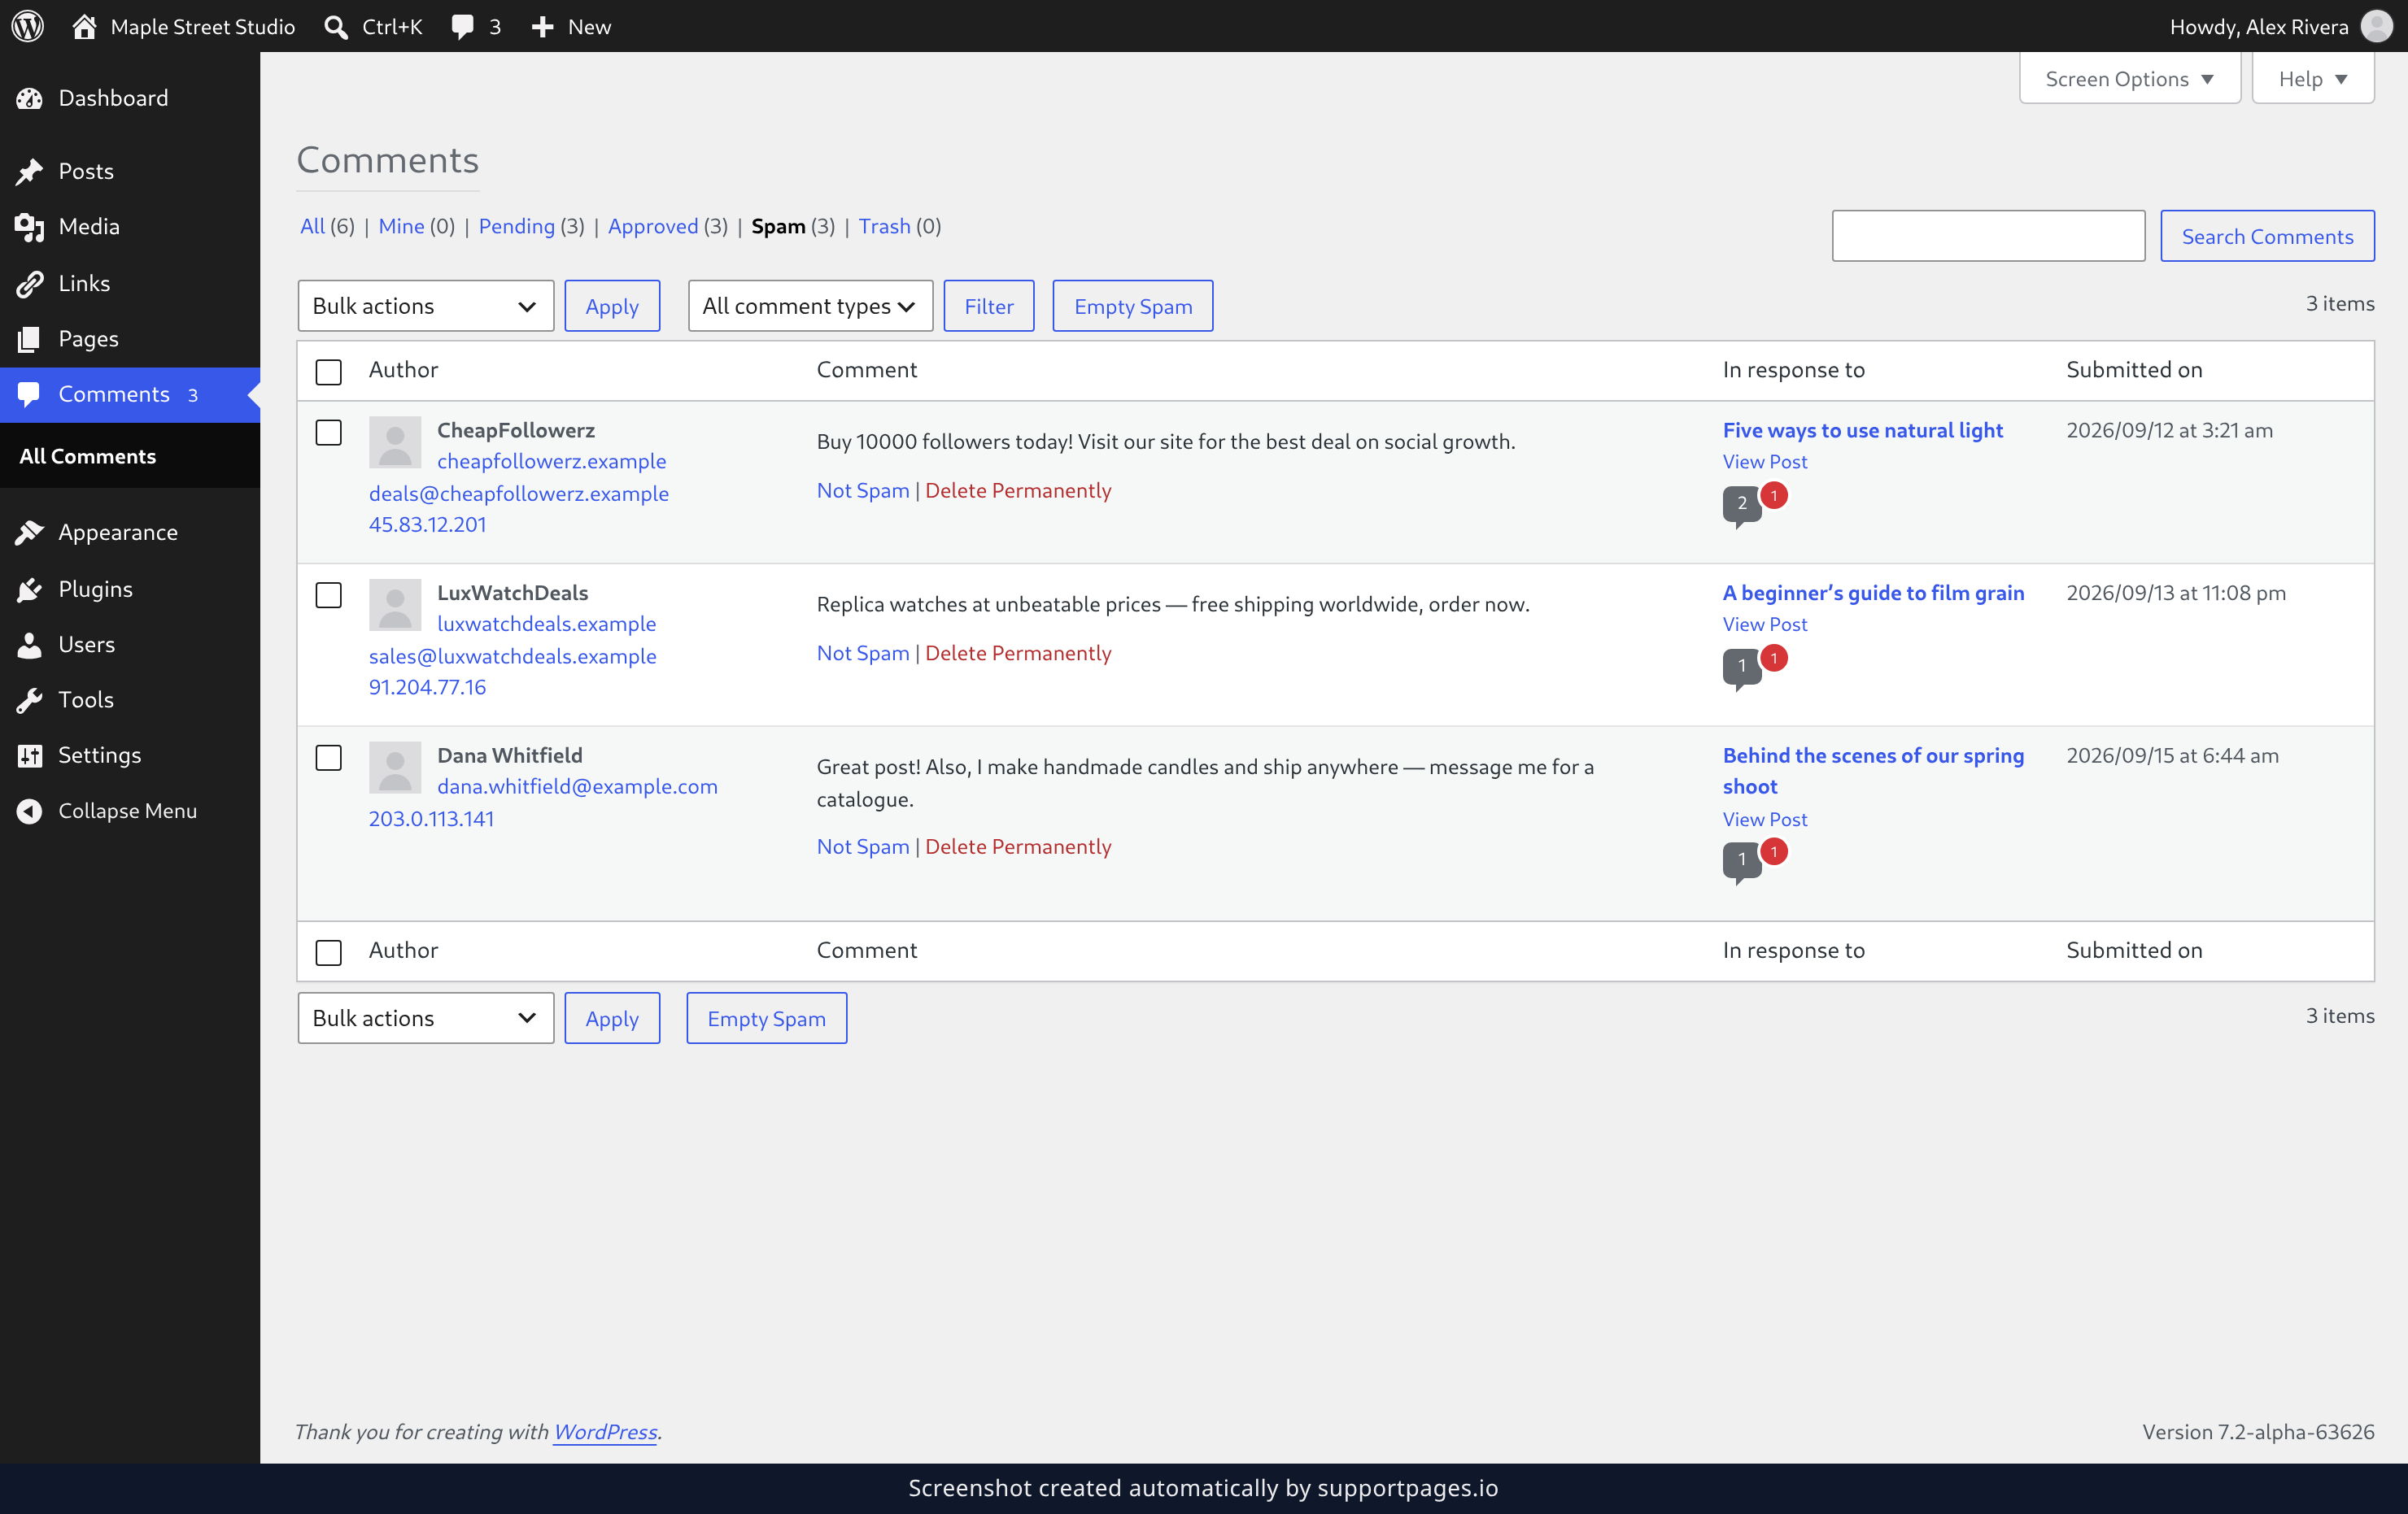The image size is (2408, 1514).
Task: Click the home icon beside Maple Street Studio
Action: (84, 26)
